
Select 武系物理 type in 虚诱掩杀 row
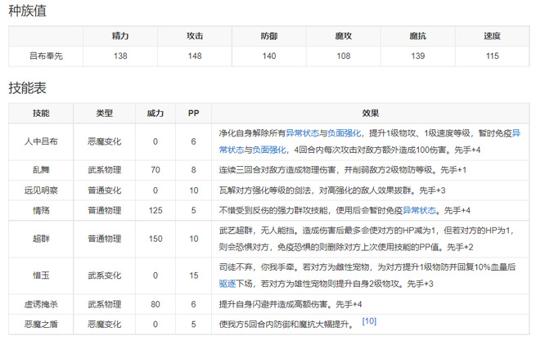click(x=104, y=304)
